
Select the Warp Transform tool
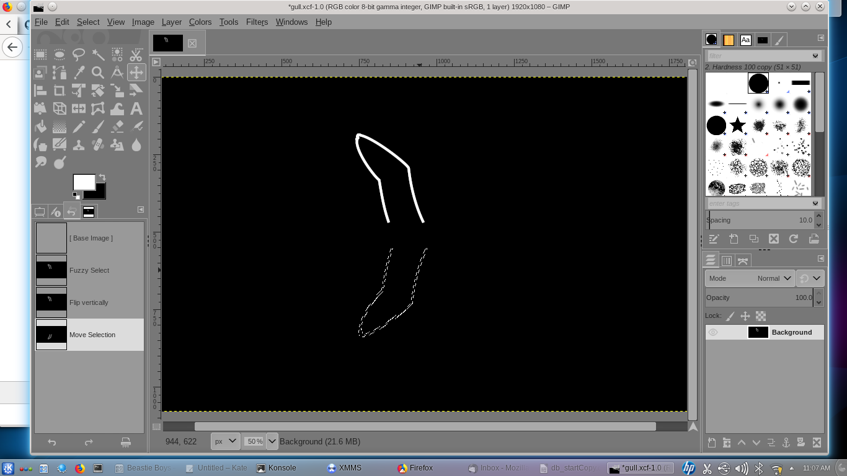tap(117, 108)
